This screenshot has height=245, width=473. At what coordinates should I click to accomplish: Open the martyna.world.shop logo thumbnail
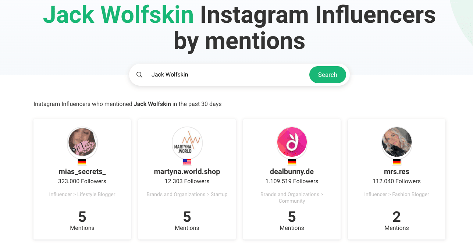[187, 143]
